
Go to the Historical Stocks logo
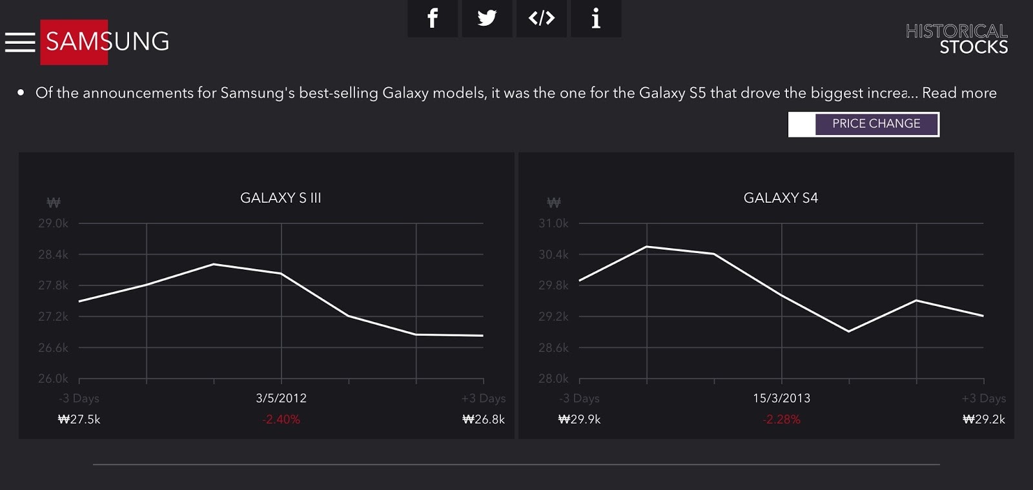pos(956,39)
